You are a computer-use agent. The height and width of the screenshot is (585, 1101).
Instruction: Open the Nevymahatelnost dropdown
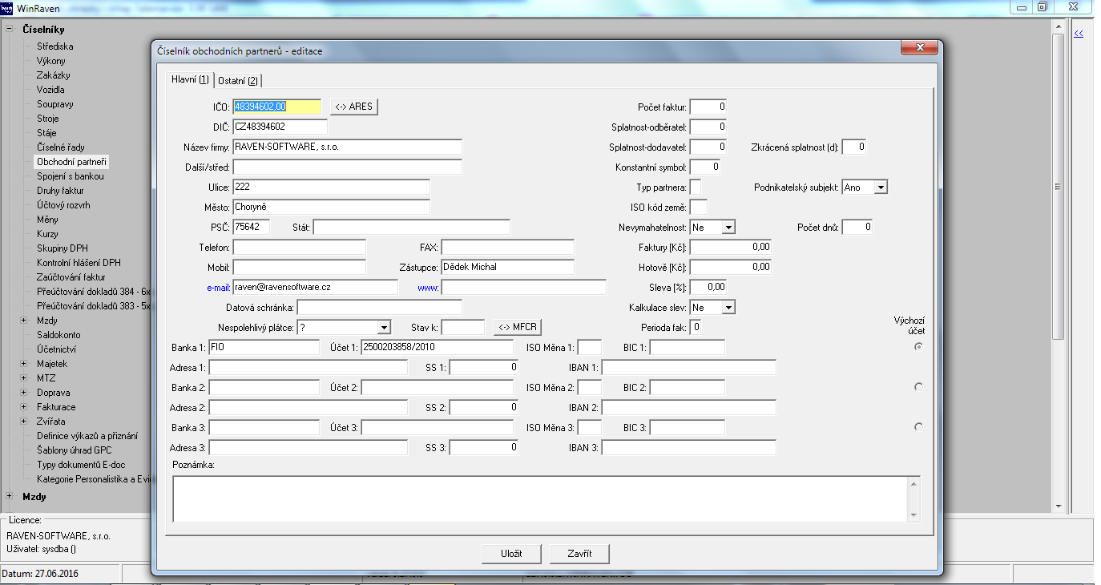tap(728, 228)
